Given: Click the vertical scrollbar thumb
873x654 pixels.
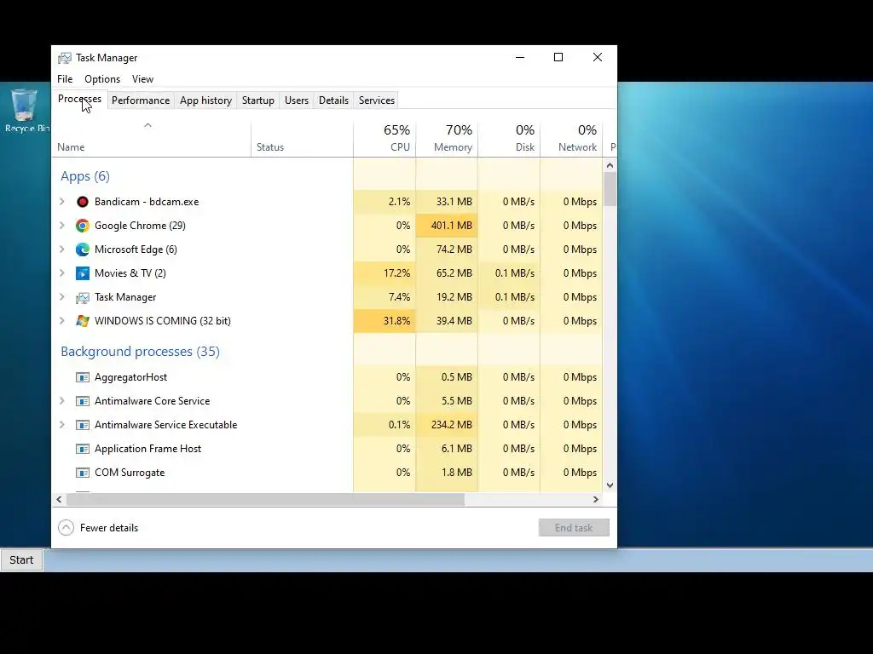Looking at the screenshot, I should coord(610,189).
